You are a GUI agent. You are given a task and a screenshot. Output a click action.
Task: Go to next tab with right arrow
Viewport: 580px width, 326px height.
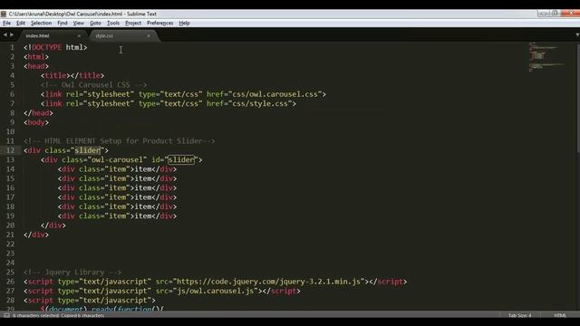click(x=12, y=34)
